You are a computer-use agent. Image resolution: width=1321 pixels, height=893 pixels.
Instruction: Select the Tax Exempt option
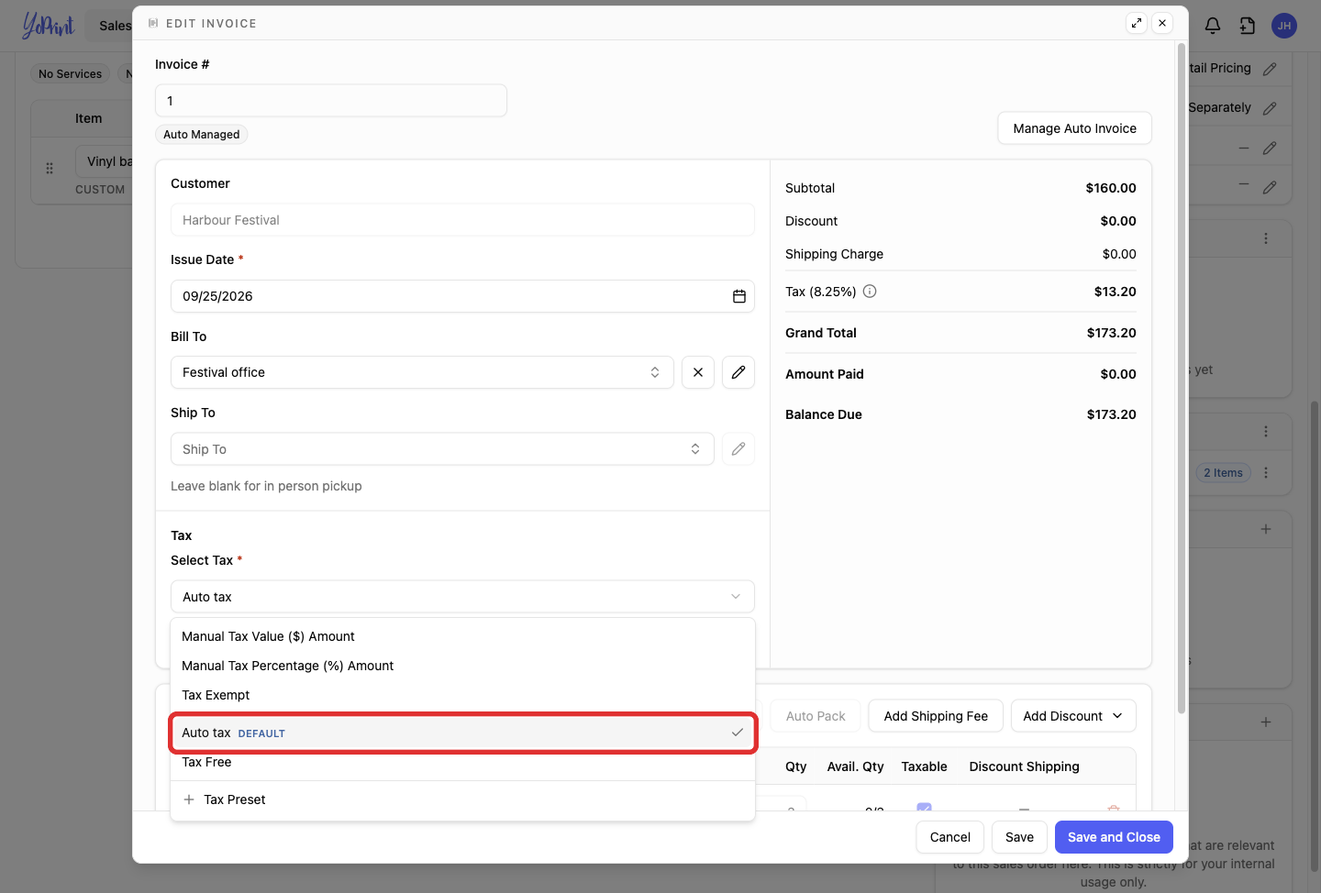tap(462, 695)
